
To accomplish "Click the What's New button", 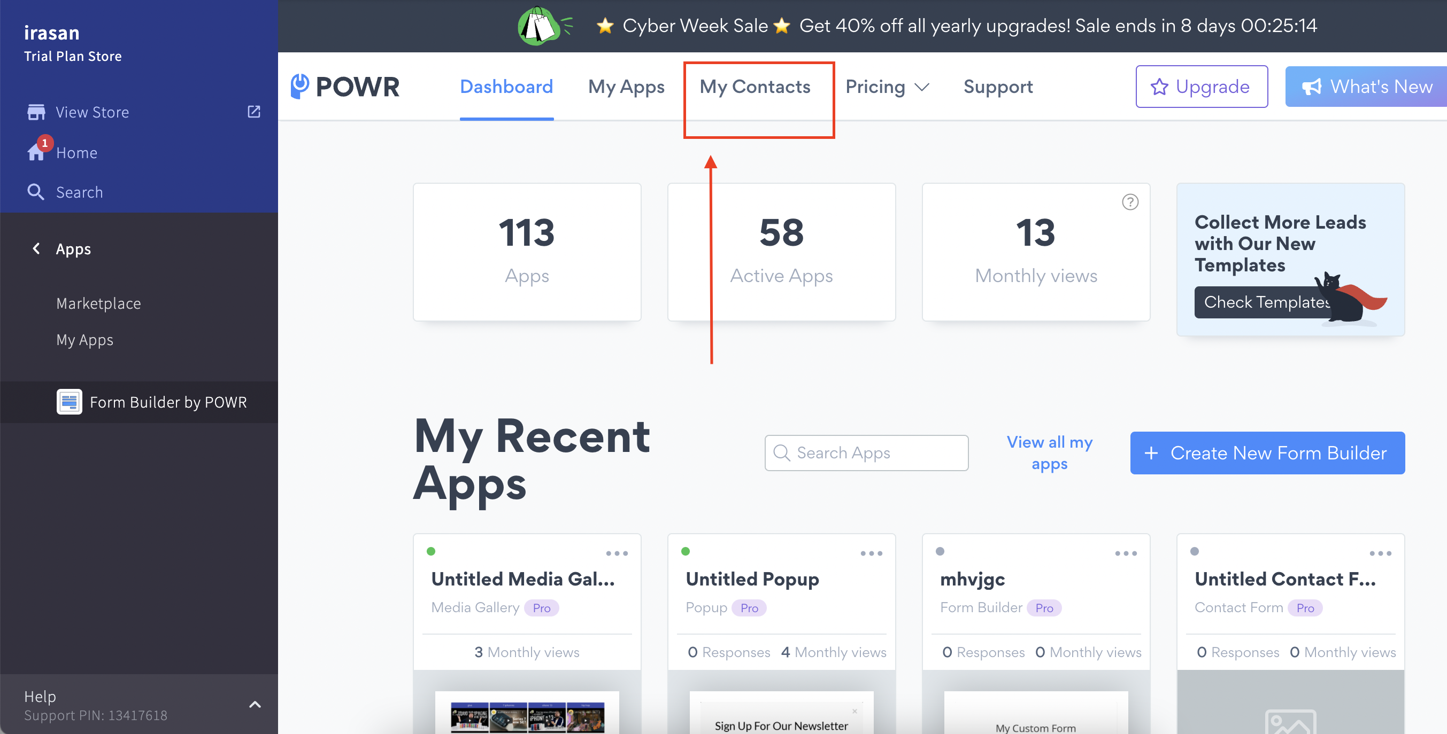I will pos(1366,87).
